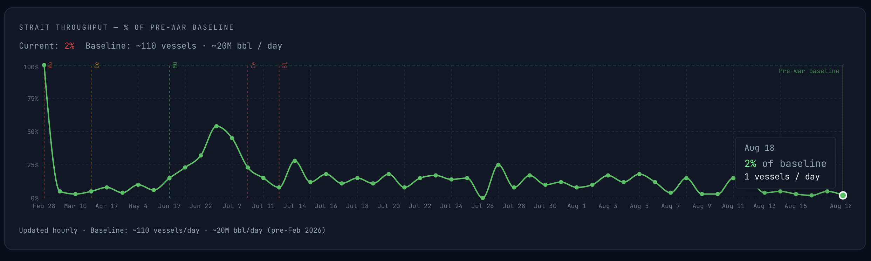Click the data point above Jul 20
Viewport: 871px width, 261px height.
389,174
